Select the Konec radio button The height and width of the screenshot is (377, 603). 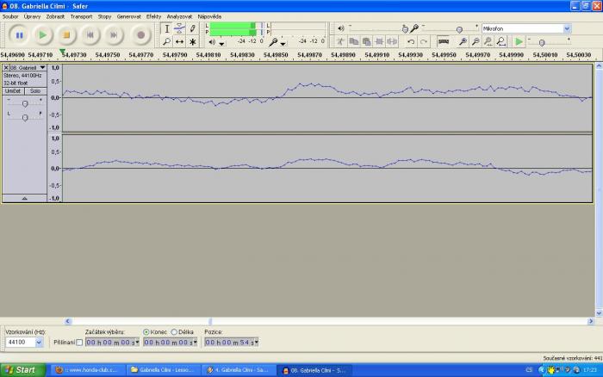click(x=146, y=331)
